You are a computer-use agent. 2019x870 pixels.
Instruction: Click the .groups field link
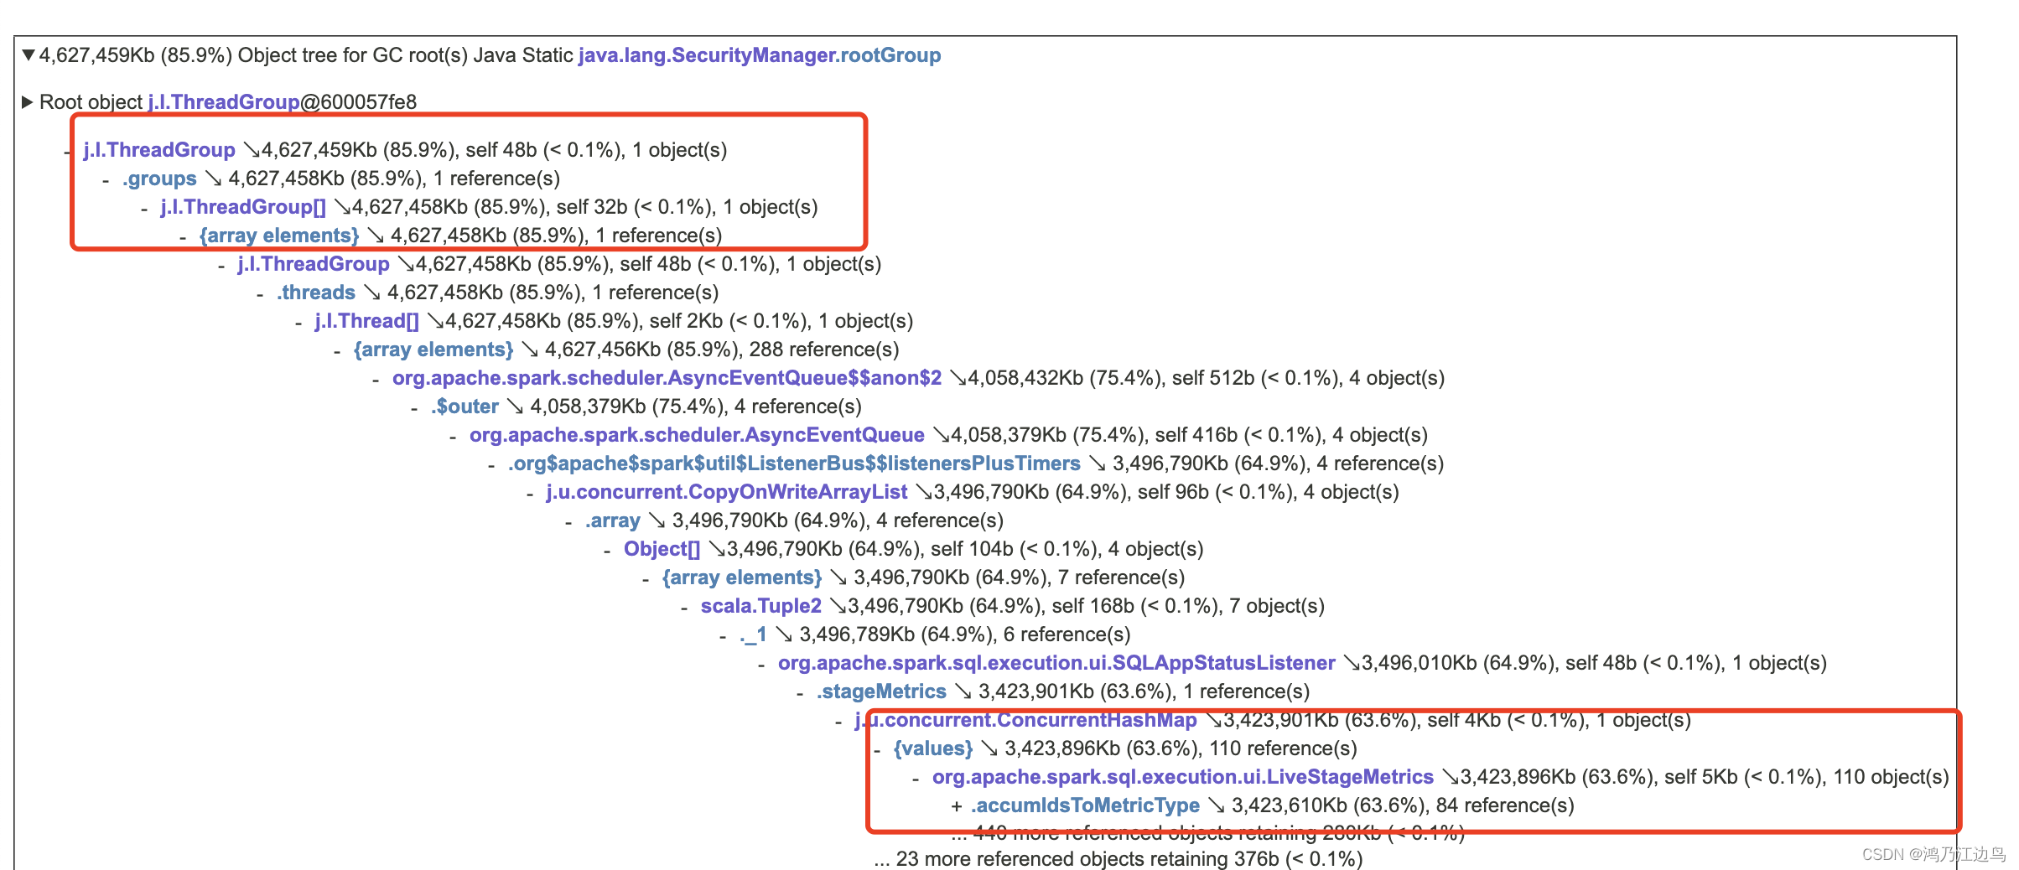click(159, 179)
